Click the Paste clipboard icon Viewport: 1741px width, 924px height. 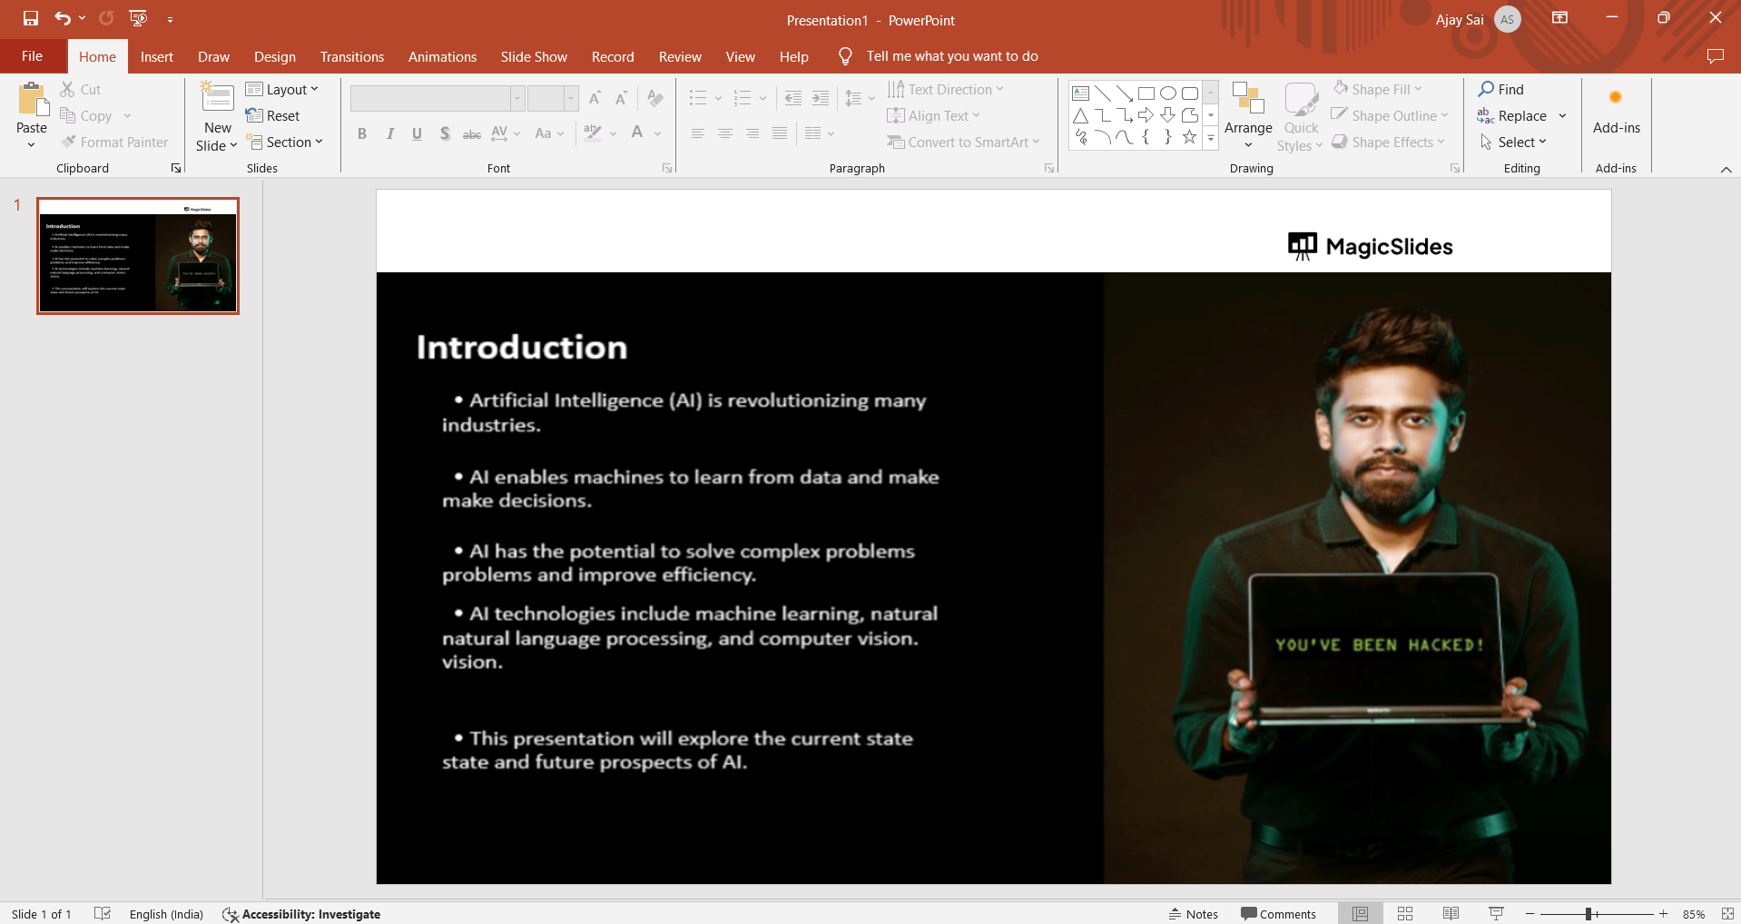(x=32, y=101)
